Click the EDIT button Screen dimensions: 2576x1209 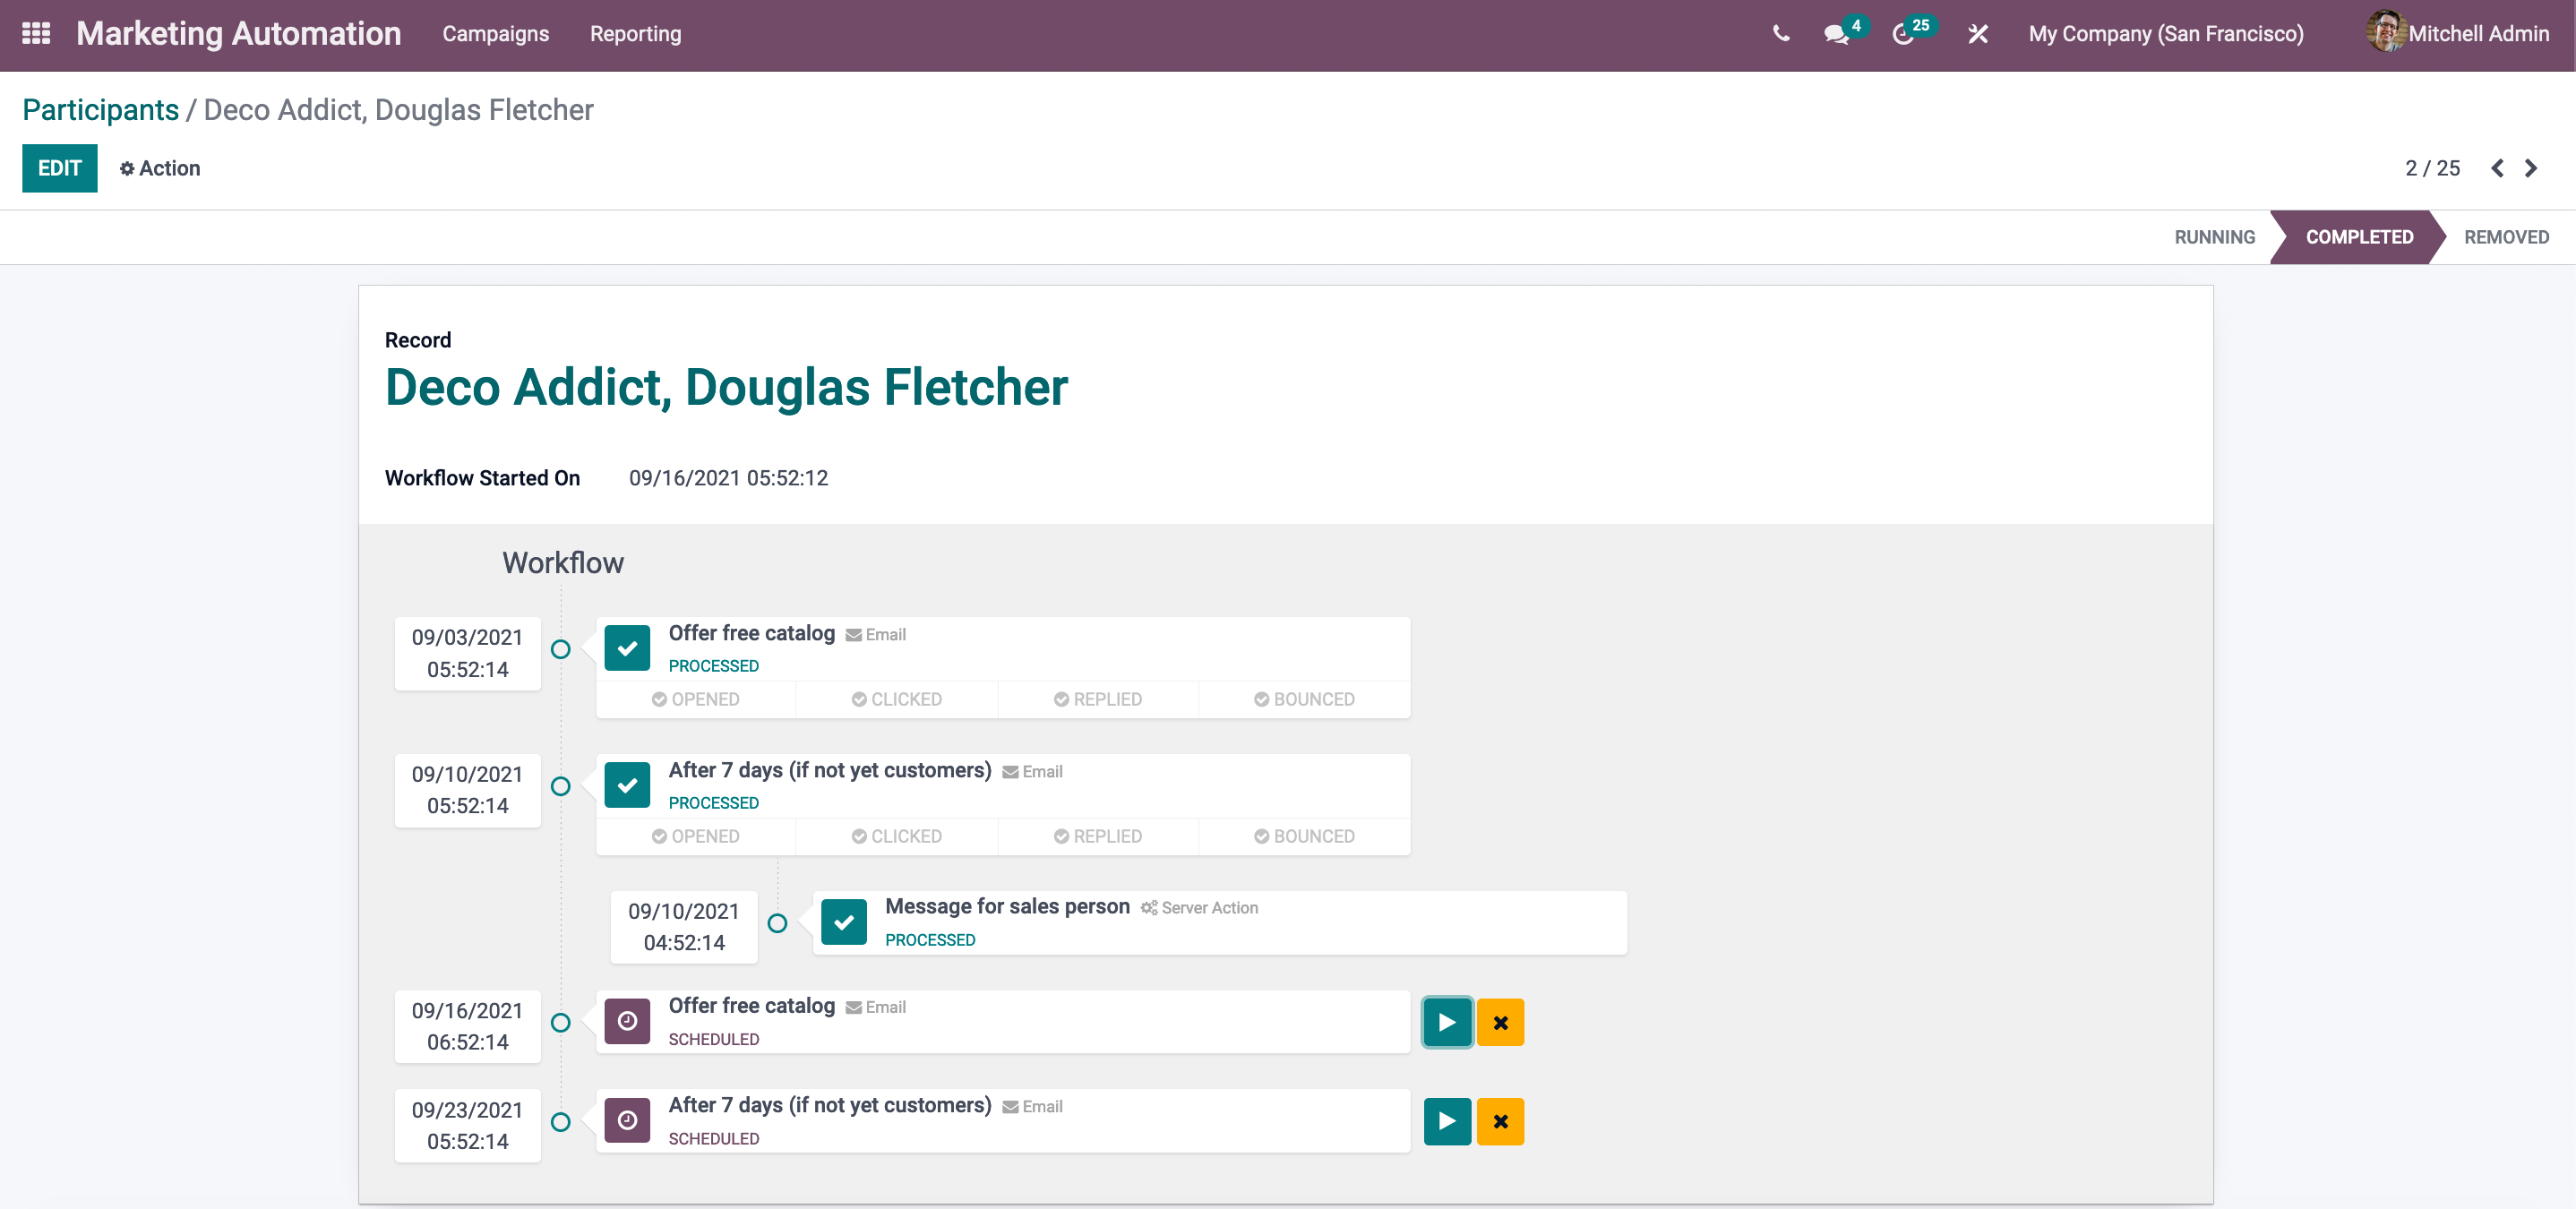tap(60, 168)
